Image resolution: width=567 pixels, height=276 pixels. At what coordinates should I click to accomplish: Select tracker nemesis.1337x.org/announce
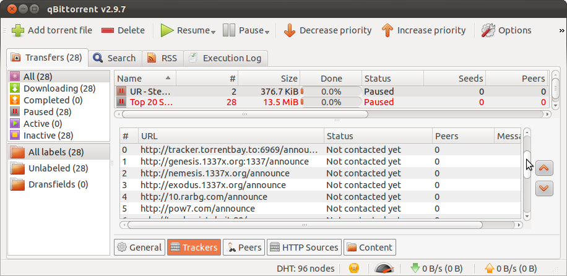pos(321,173)
